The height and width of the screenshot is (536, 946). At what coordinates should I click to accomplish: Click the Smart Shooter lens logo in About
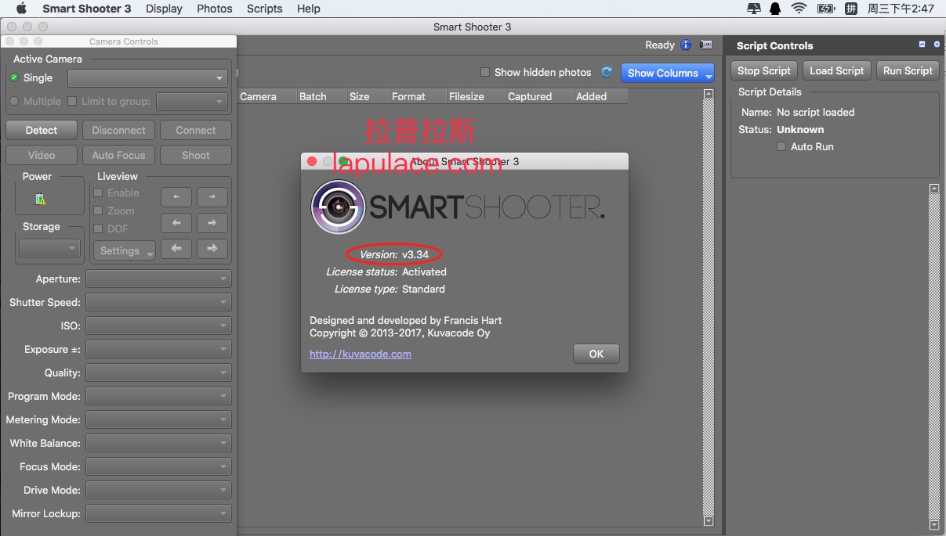click(x=338, y=207)
